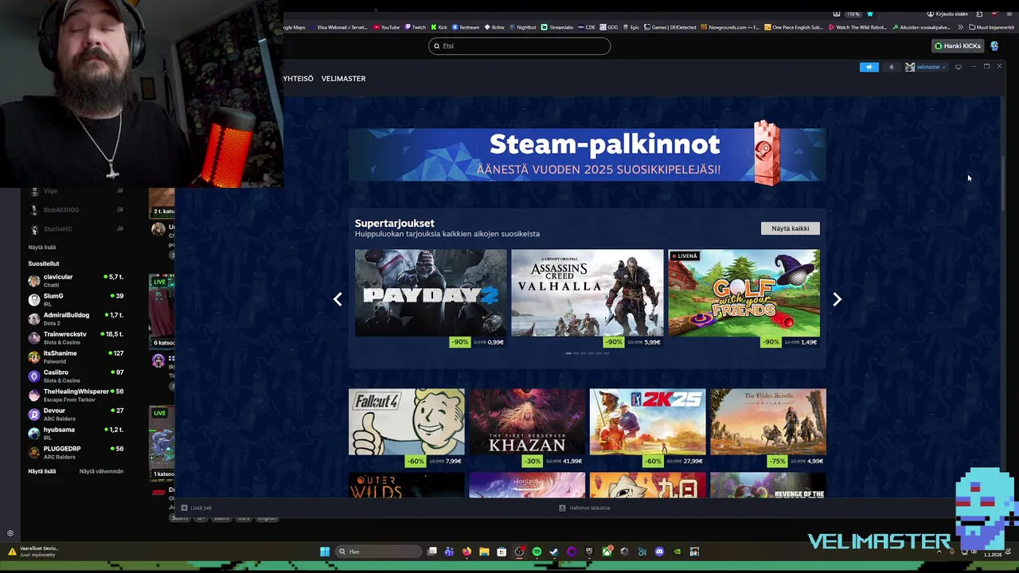Open the Newgrounds.com bookmark
This screenshot has height=573, width=1019.
730,27
